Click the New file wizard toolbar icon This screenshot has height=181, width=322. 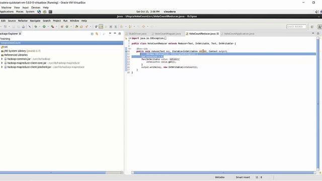pos(5,27)
